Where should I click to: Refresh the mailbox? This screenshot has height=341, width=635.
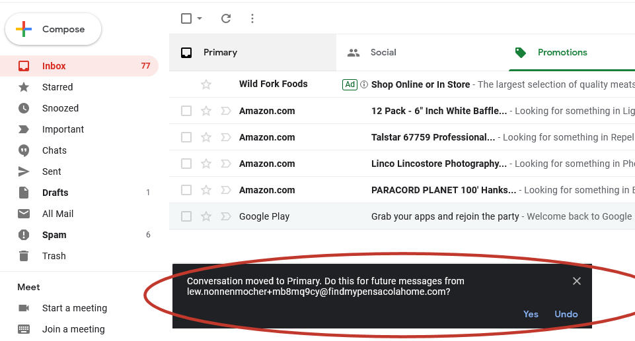point(226,18)
